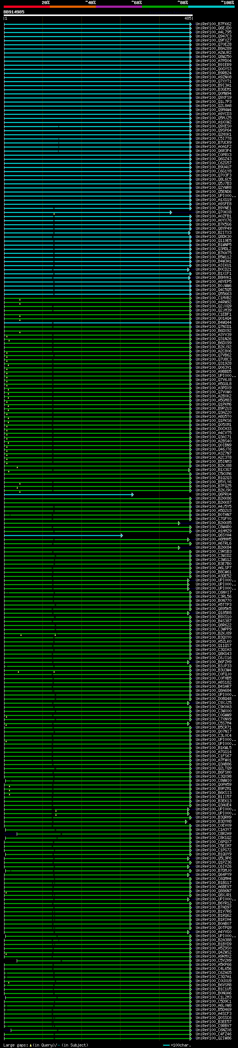Click the cyan ~100% identity legend segment
This screenshot has width=238, height=1048.
[x=211, y=7]
